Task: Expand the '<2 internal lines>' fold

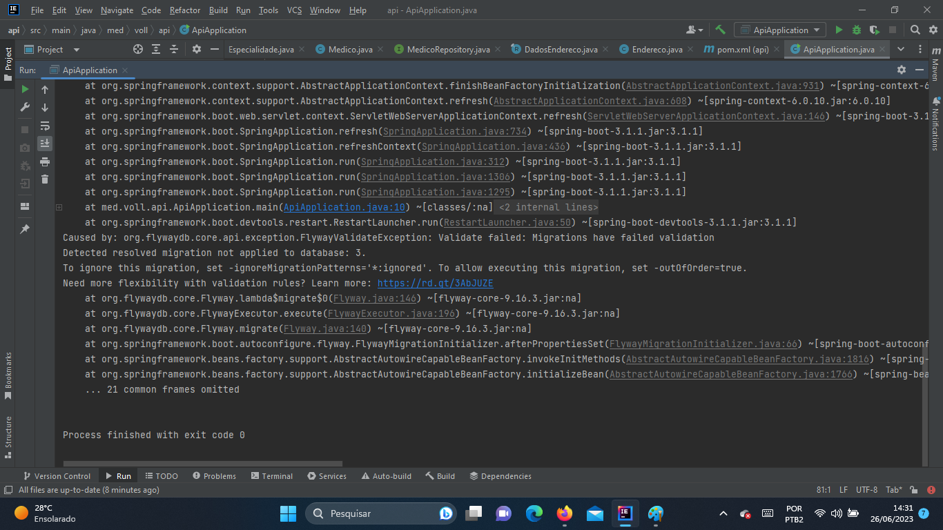Action: pyautogui.click(x=548, y=207)
